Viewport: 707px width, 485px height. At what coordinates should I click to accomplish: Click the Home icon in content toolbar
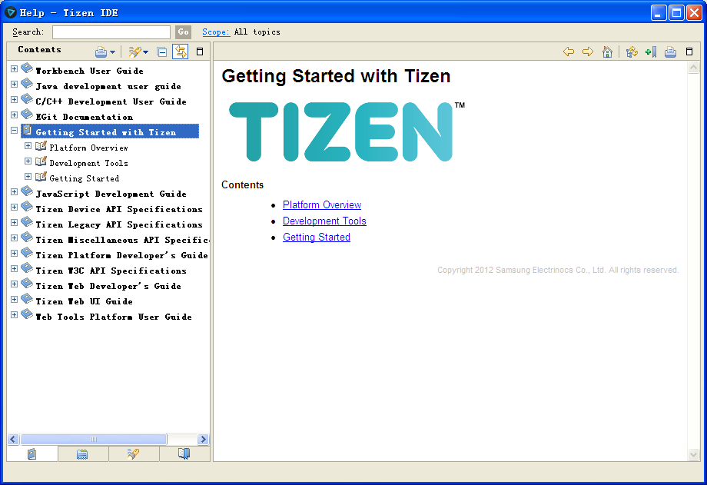607,52
